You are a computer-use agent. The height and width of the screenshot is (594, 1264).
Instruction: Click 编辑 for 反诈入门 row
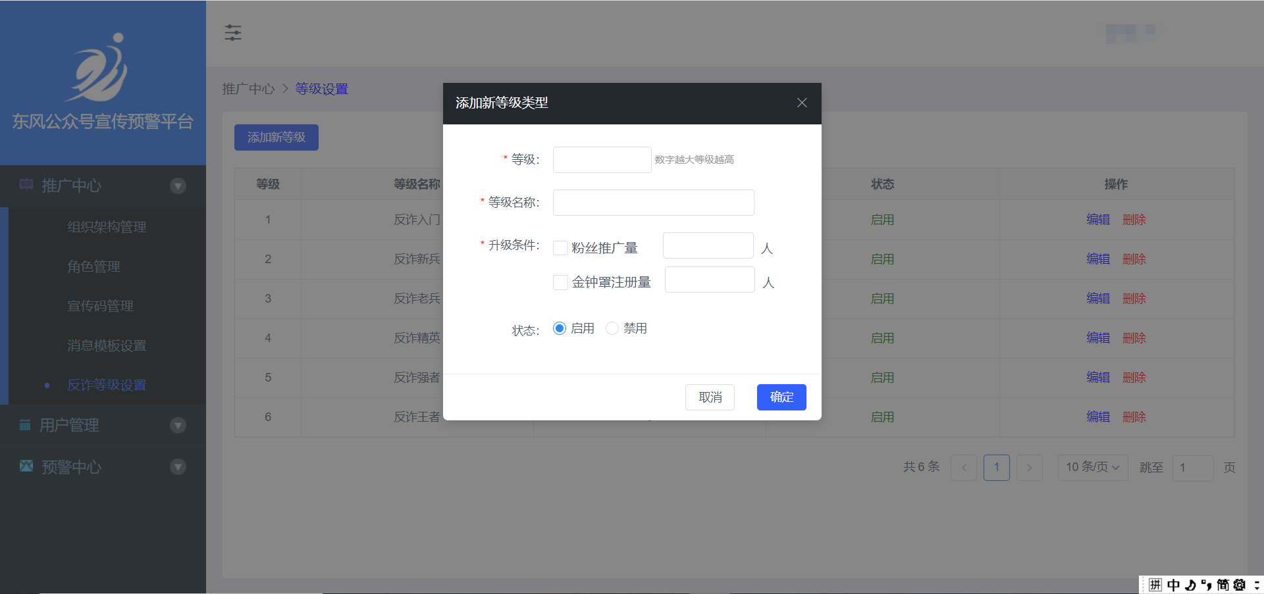1098,220
